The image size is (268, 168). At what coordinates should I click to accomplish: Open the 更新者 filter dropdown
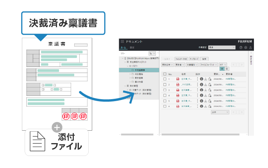pyautogui.click(x=180, y=65)
